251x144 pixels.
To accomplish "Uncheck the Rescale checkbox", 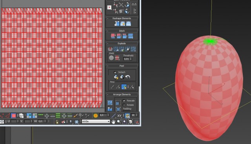I will (x=124, y=101).
